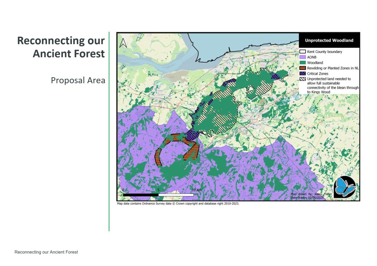This screenshot has width=377, height=266.
Task: Click the footer text 'Reconnecting our Ancient Forest'
Action: point(46,252)
